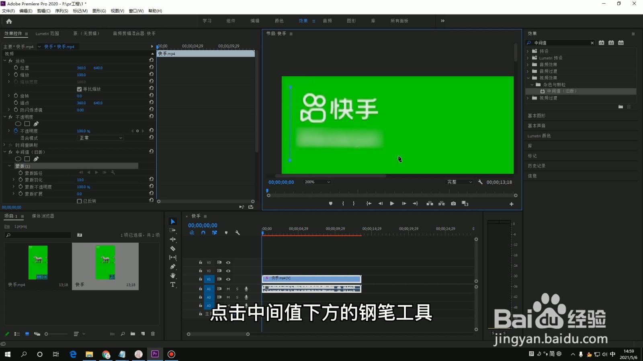643x361 pixels.
Task: Toggle snap in timeline magnet icon
Action: (x=203, y=233)
